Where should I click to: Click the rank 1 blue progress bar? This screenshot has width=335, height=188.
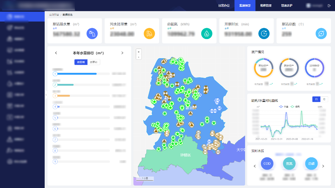77,74
